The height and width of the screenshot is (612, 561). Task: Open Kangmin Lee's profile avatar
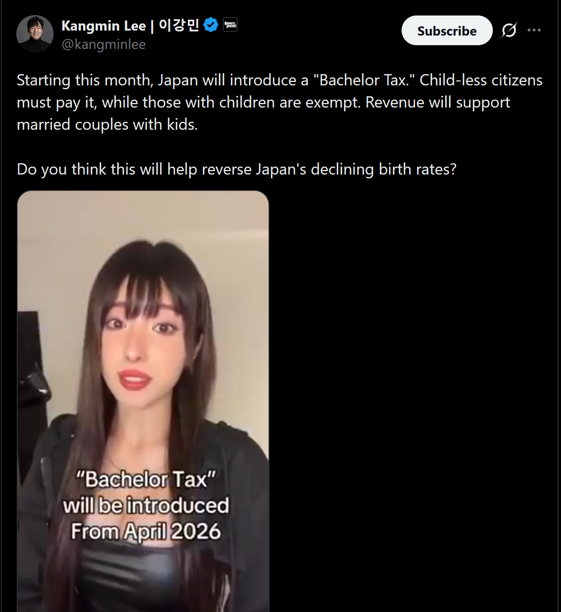tap(35, 34)
